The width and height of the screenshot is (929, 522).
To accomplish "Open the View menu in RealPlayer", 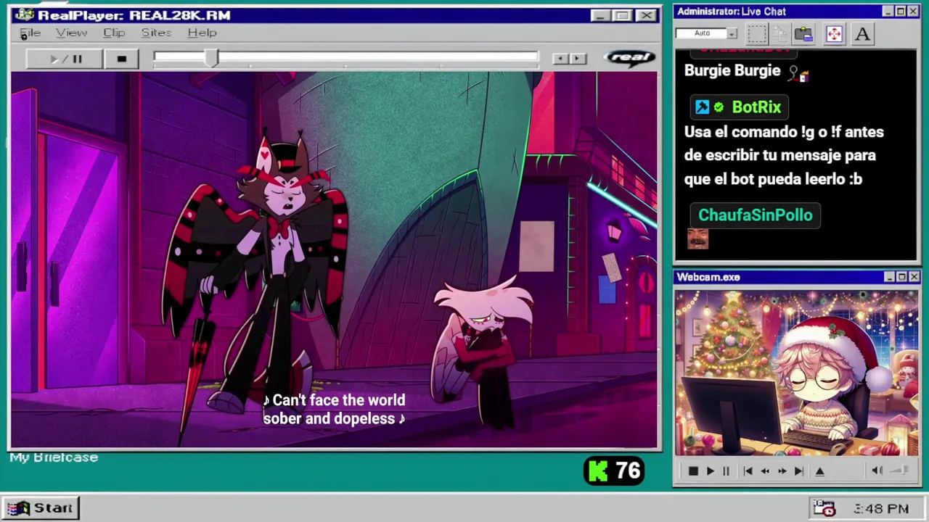I will [71, 33].
